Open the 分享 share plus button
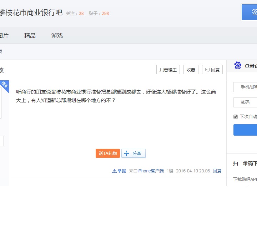The height and width of the screenshot is (252, 257). 133,153
